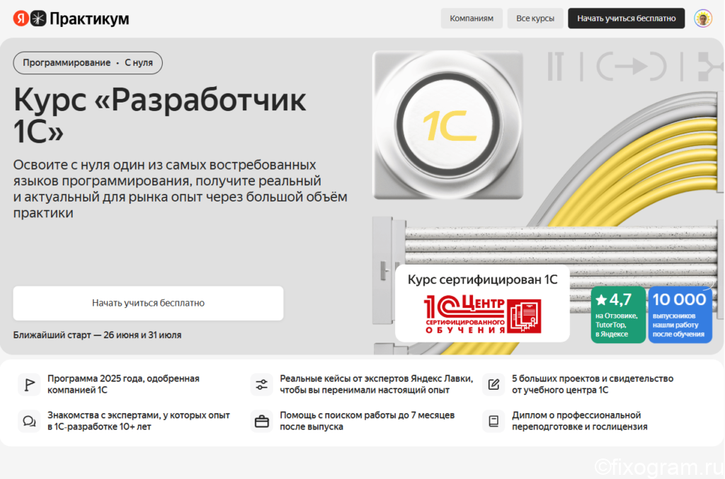
Task: Click the text «Знакомства с экспертами, у которых опыт»
Action: coord(139,415)
